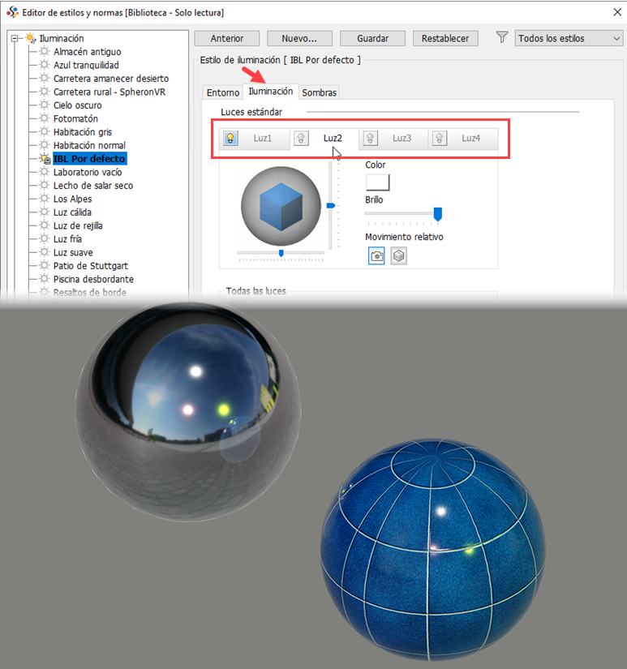
Task: Click the Nuevo... button
Action: pyautogui.click(x=299, y=38)
